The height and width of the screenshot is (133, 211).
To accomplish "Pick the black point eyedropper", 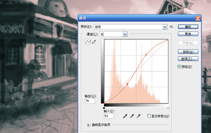I will click(125, 116).
